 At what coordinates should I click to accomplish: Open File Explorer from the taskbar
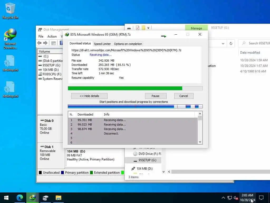tap(59, 198)
